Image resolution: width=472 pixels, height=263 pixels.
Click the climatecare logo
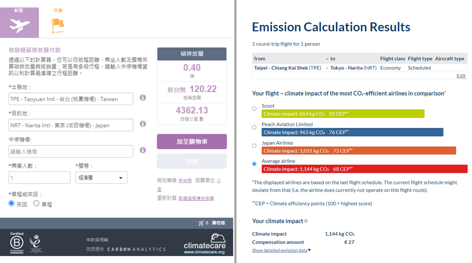[204, 243]
